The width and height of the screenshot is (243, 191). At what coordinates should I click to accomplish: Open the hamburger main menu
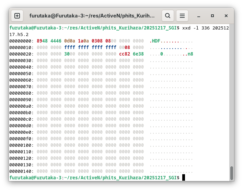pos(182,16)
